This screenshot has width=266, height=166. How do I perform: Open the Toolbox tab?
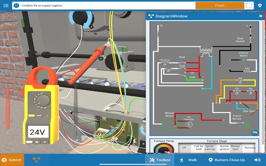pyautogui.click(x=160, y=160)
